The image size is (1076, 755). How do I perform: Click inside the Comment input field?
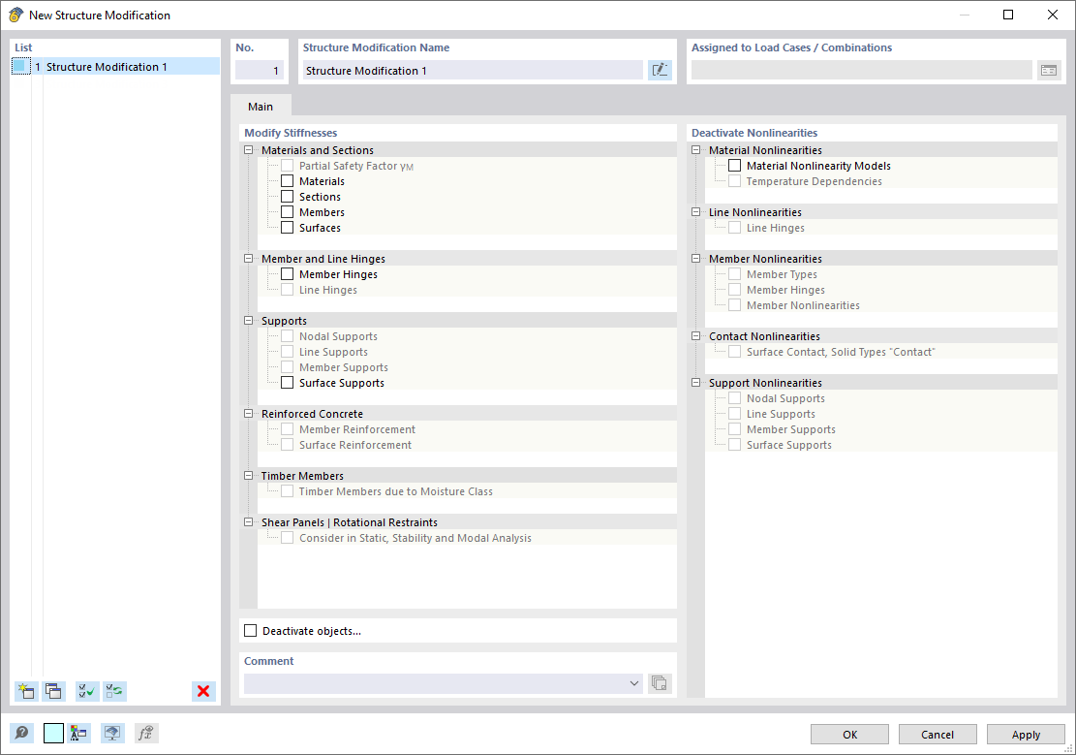[x=436, y=683]
